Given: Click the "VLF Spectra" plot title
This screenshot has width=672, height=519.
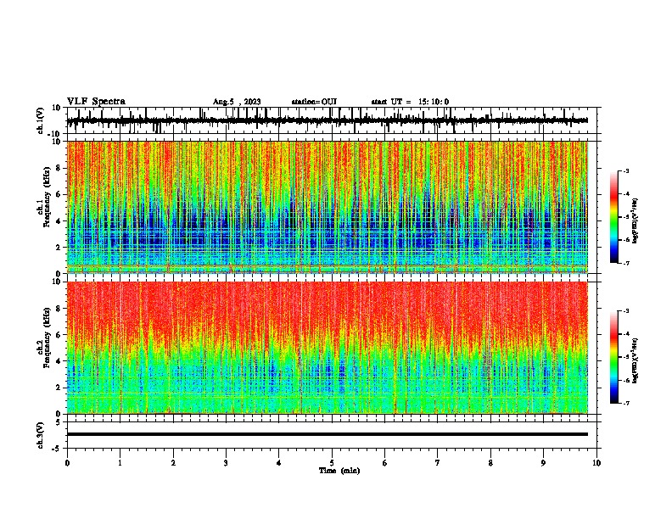Looking at the screenshot, I should pyautogui.click(x=96, y=102).
